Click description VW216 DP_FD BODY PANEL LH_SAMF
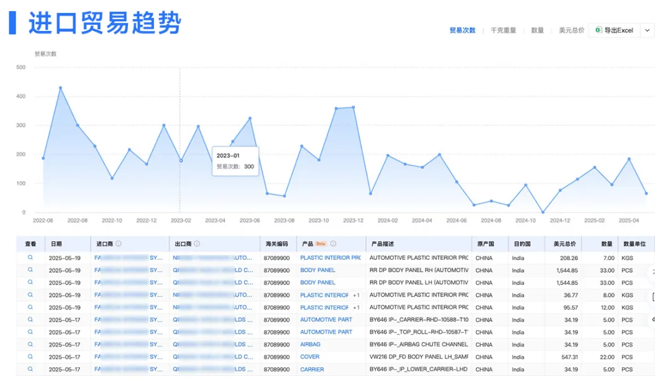Viewport: 671px width, 387px height. pos(419,357)
